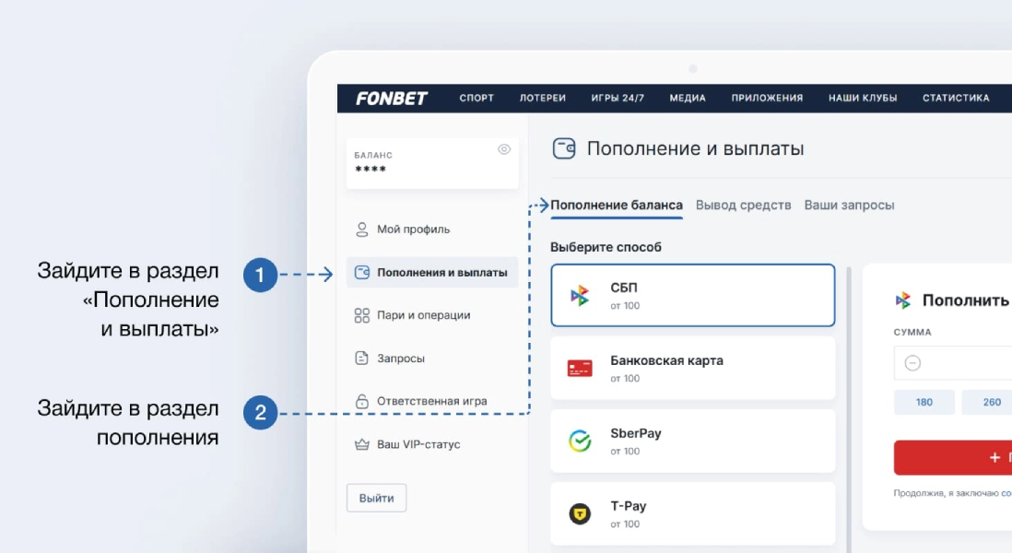Click the 'Пополнение и выплаты' page title
Screen dimensions: 1012x553
tap(695, 148)
